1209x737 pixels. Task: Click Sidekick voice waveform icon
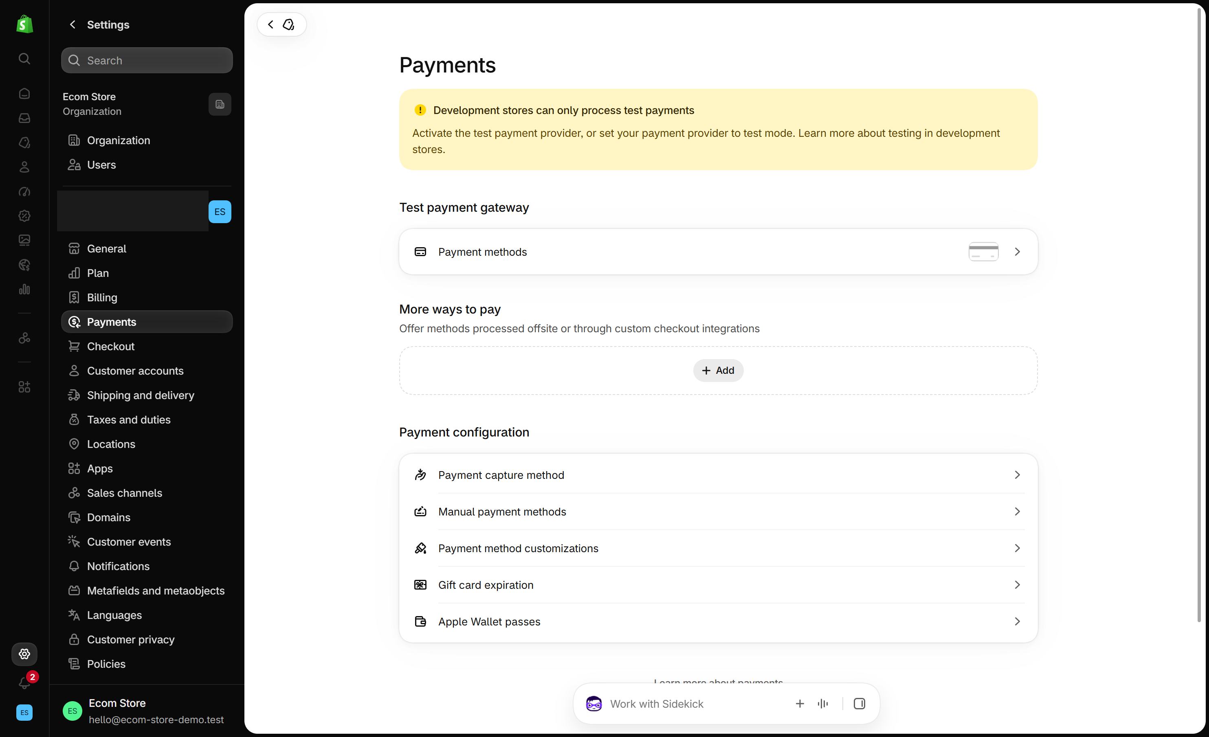coord(823,704)
